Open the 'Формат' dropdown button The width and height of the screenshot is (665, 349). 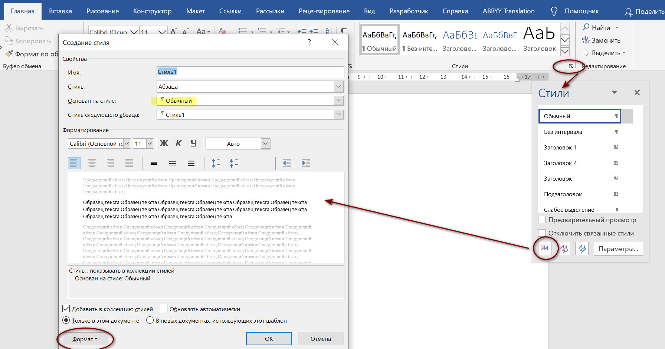(85, 339)
